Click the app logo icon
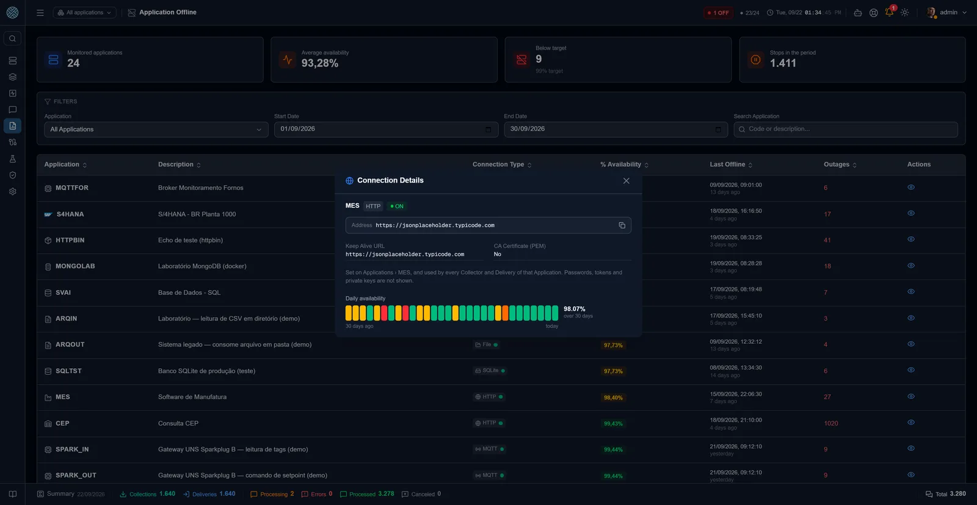 click(12, 12)
